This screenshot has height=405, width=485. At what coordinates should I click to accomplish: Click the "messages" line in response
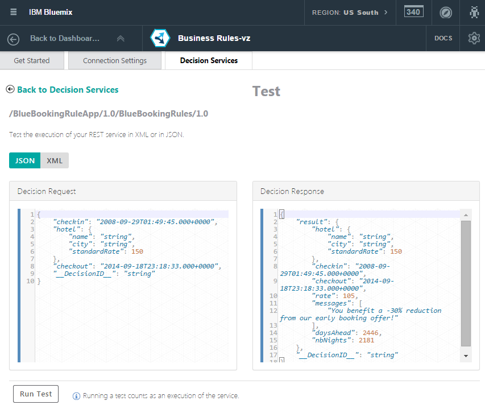tap(337, 304)
